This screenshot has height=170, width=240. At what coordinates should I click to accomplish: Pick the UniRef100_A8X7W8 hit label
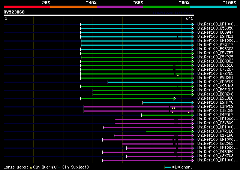[x=215, y=156]
